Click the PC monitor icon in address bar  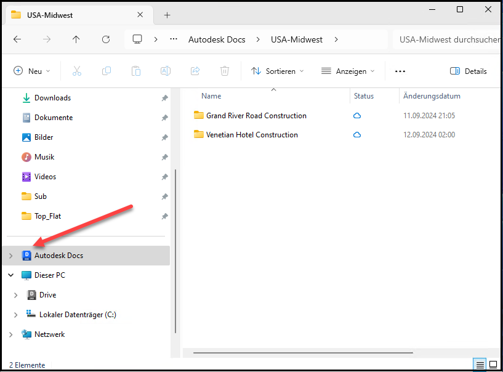pos(137,39)
